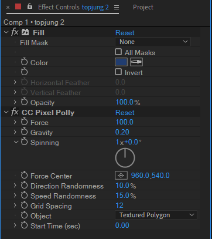
Task: Expand the Horizontal Feather property
Action: pos(15,82)
